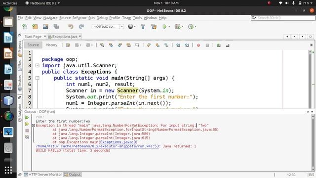
Task: Find next occurrence in editor toolbar
Action: click(119, 45)
